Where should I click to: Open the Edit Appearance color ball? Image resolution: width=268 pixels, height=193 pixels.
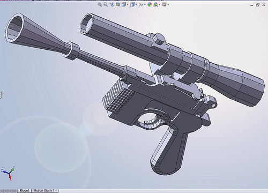150,4
